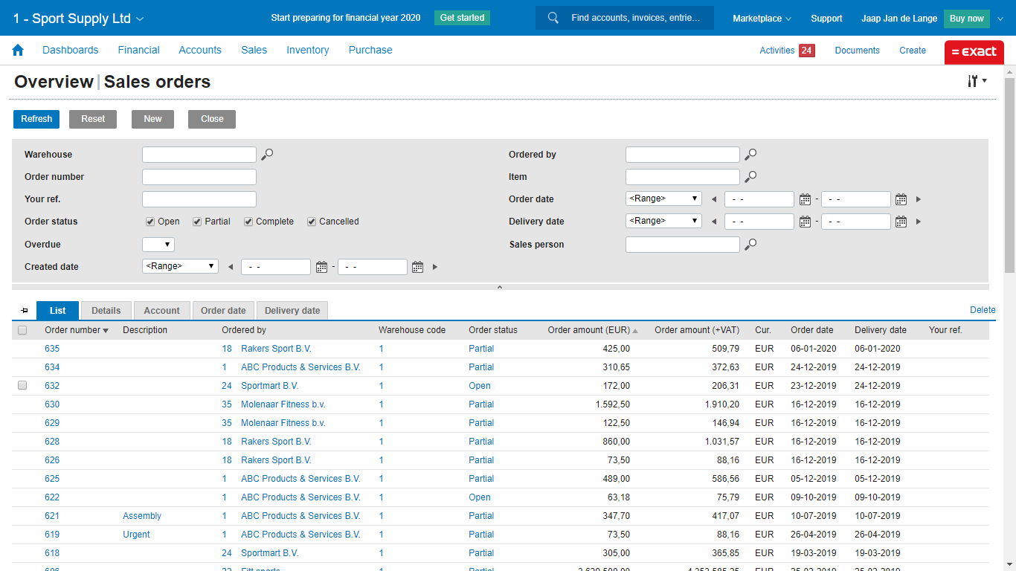The height and width of the screenshot is (571, 1016).
Task: Click into the Your ref. filter field
Action: (x=199, y=199)
